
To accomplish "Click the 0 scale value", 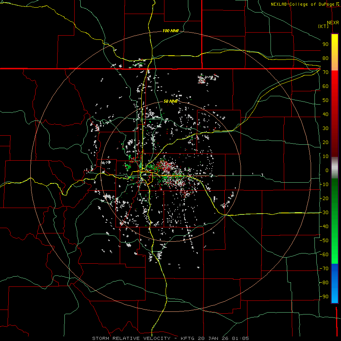I will [327, 170].
